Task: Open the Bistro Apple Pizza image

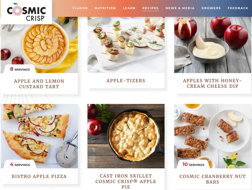Action: click(39, 136)
